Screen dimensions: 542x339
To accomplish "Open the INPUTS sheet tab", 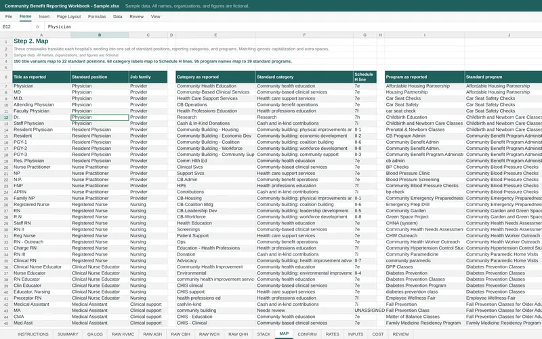I will tap(356, 334).
